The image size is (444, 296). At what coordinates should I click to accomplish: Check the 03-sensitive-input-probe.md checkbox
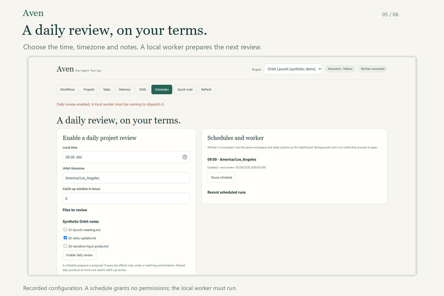coord(65,246)
